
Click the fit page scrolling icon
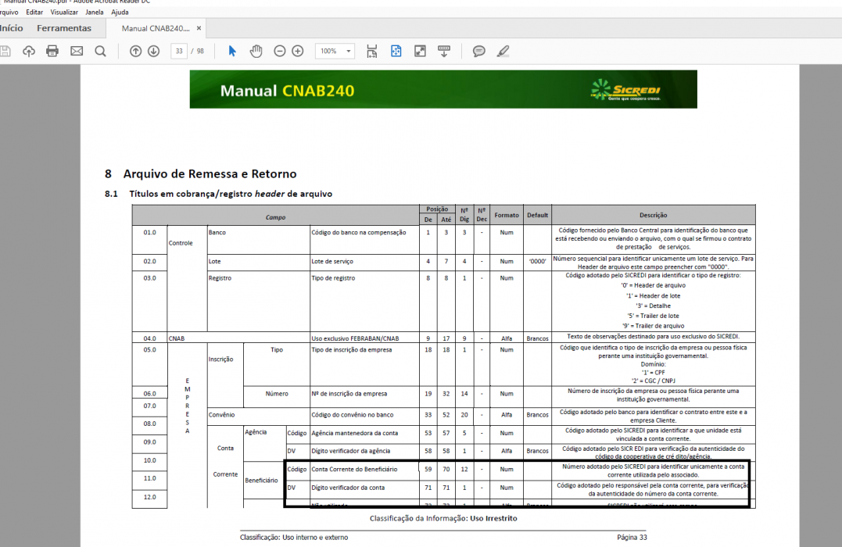click(371, 51)
